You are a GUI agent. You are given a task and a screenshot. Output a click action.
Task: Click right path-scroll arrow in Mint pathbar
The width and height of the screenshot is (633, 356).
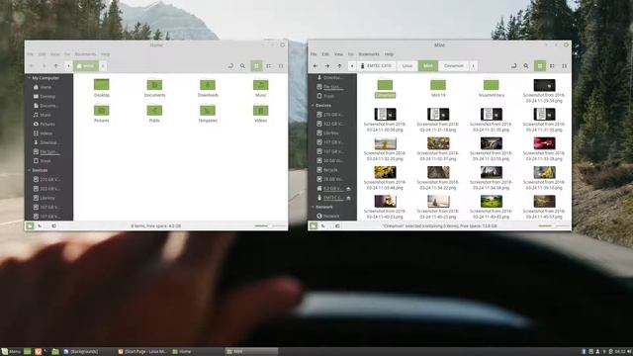[473, 66]
